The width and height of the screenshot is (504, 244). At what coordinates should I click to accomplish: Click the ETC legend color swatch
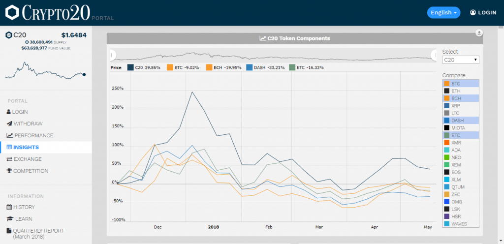pyautogui.click(x=292, y=67)
